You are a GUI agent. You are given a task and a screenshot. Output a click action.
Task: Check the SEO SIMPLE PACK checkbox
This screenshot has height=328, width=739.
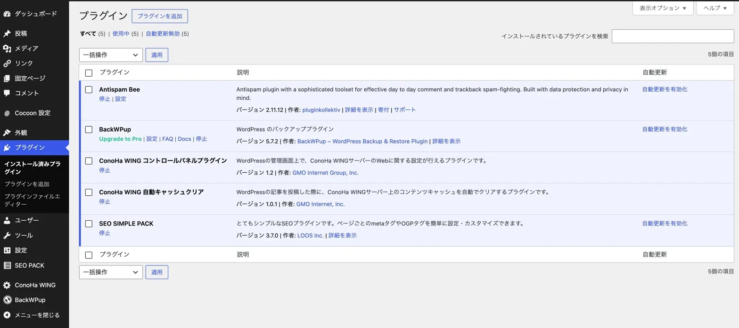pyautogui.click(x=89, y=224)
